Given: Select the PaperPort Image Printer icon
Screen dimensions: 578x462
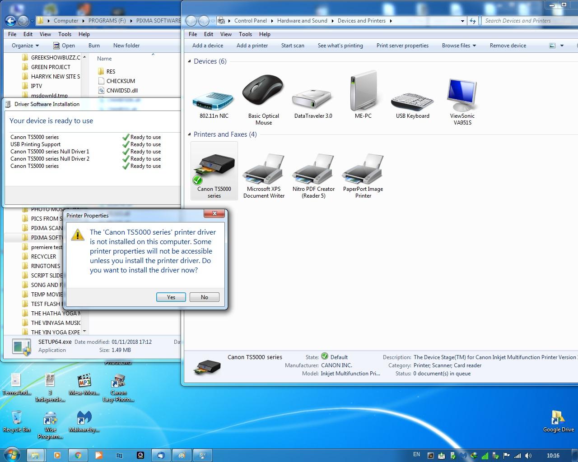Looking at the screenshot, I should pyautogui.click(x=363, y=170).
